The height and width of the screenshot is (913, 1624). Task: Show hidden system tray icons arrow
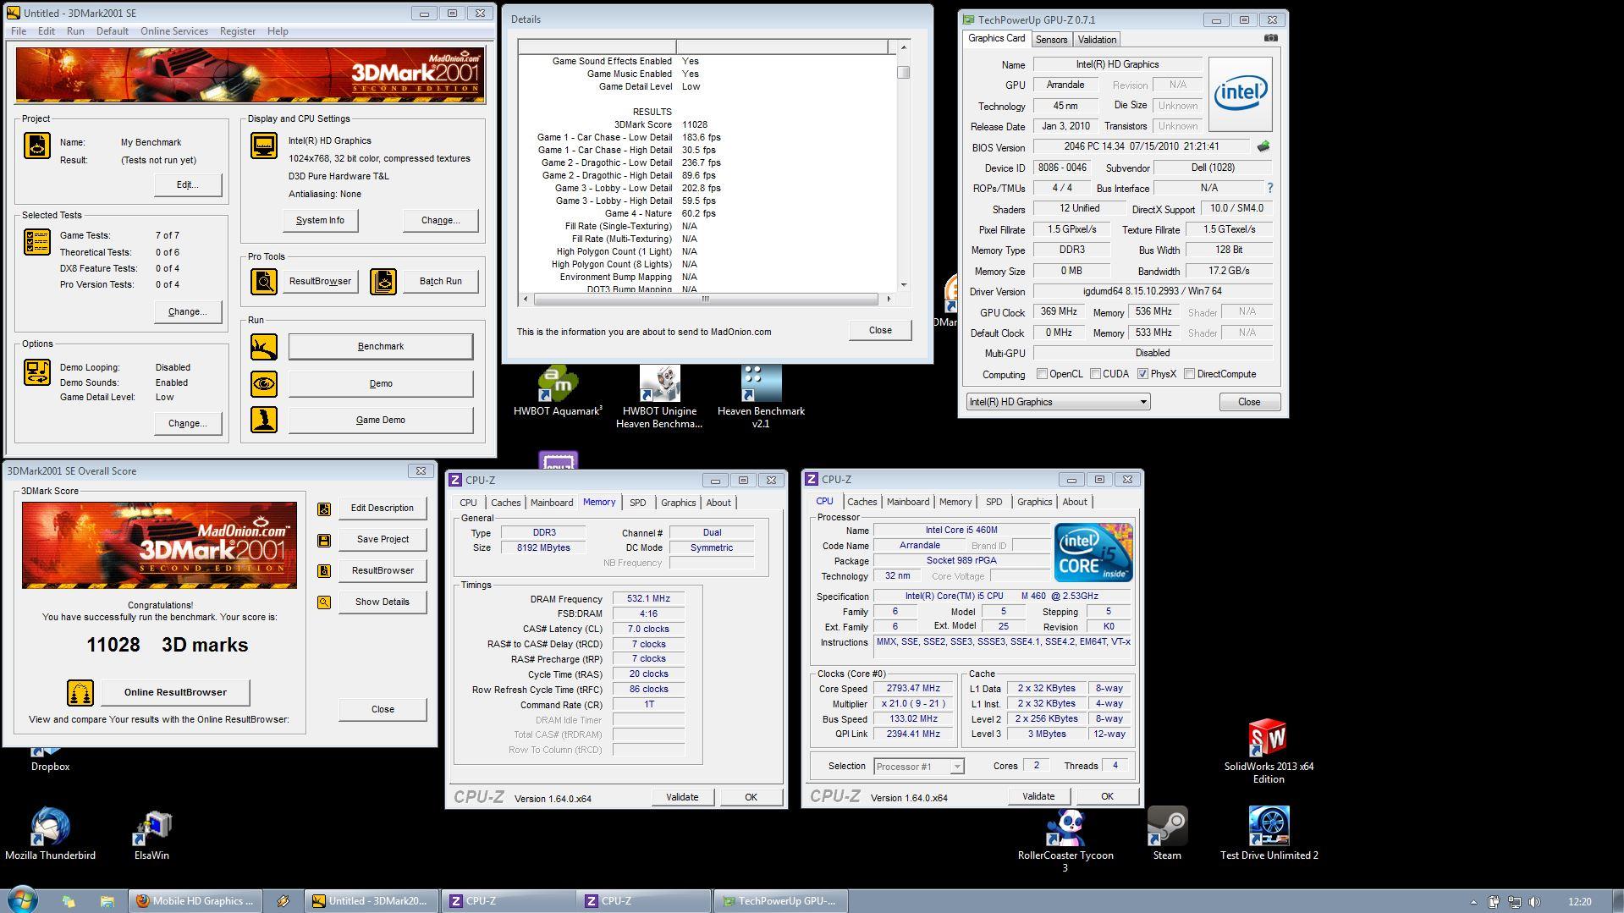coord(1473,902)
